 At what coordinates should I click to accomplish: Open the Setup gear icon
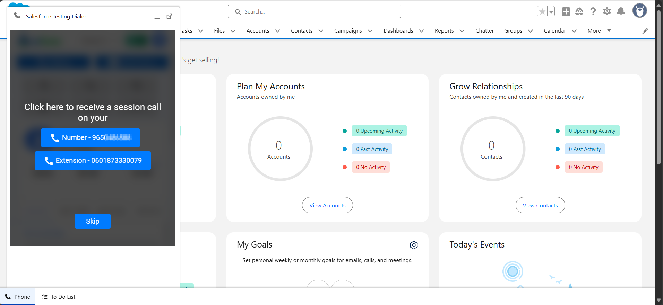pos(607,11)
